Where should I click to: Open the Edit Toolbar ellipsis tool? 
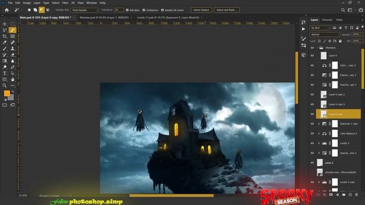coord(13,85)
